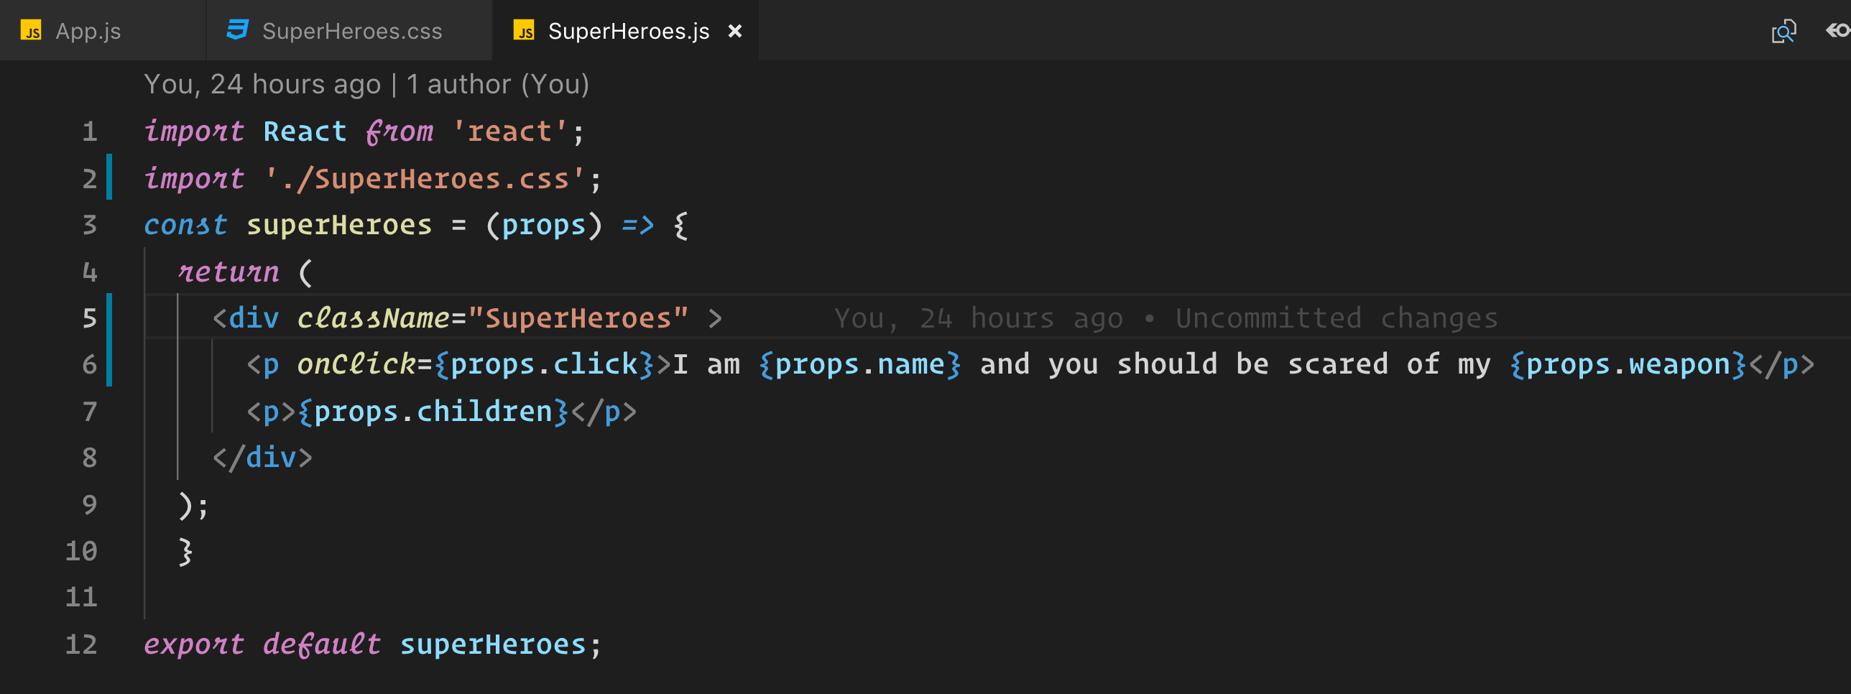Viewport: 1851px width, 694px height.
Task: Click the change indicator beside line 2
Action: tap(109, 178)
